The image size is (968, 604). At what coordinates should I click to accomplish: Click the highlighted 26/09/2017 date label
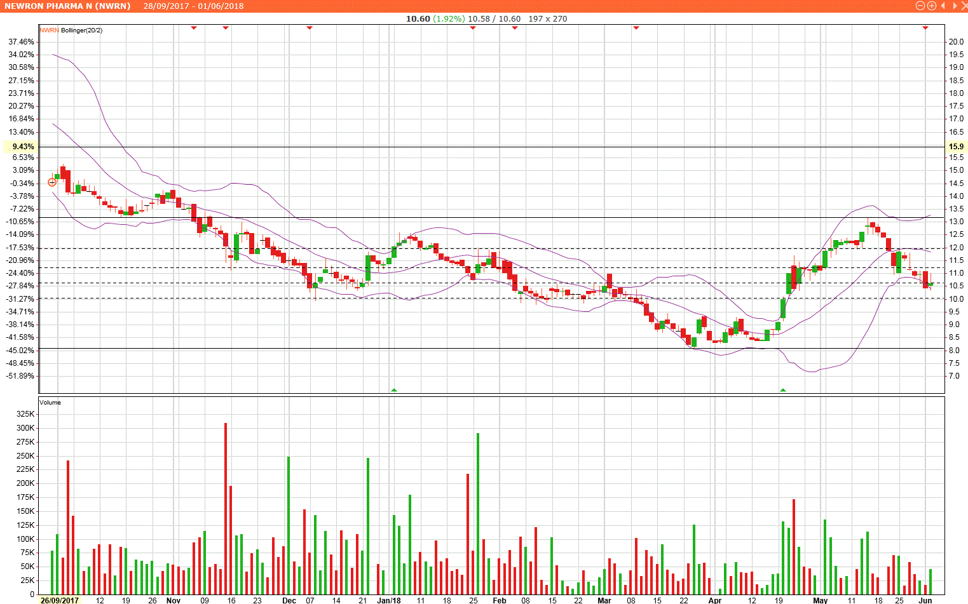click(59, 600)
